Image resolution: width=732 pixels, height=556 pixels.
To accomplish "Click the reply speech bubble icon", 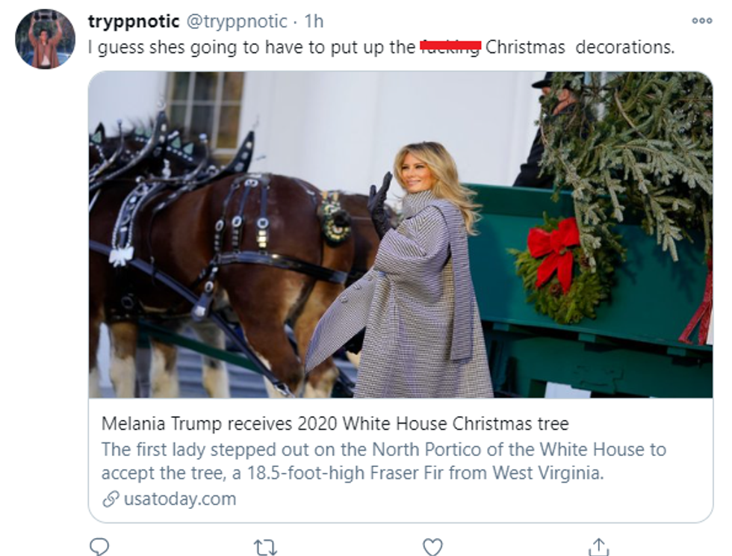I will point(99,547).
